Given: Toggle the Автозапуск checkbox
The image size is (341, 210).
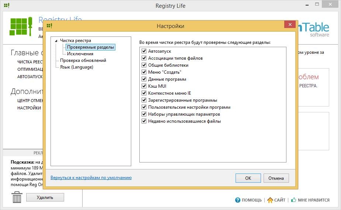Looking at the screenshot, I should (144, 51).
